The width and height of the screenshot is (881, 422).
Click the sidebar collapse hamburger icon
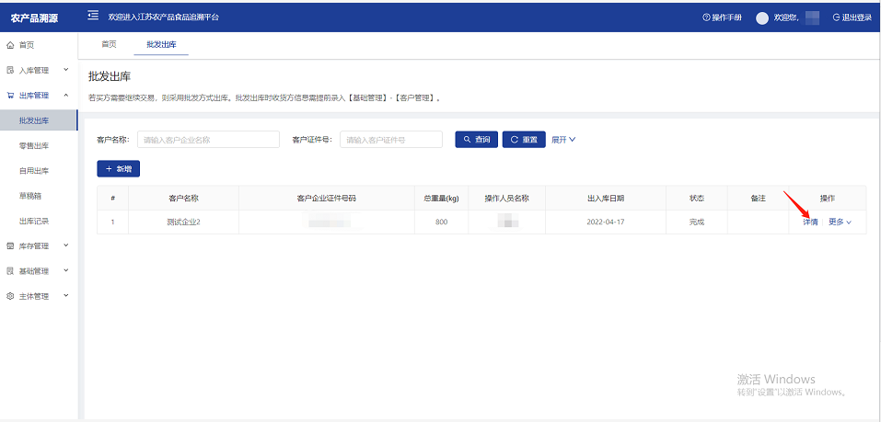click(93, 16)
